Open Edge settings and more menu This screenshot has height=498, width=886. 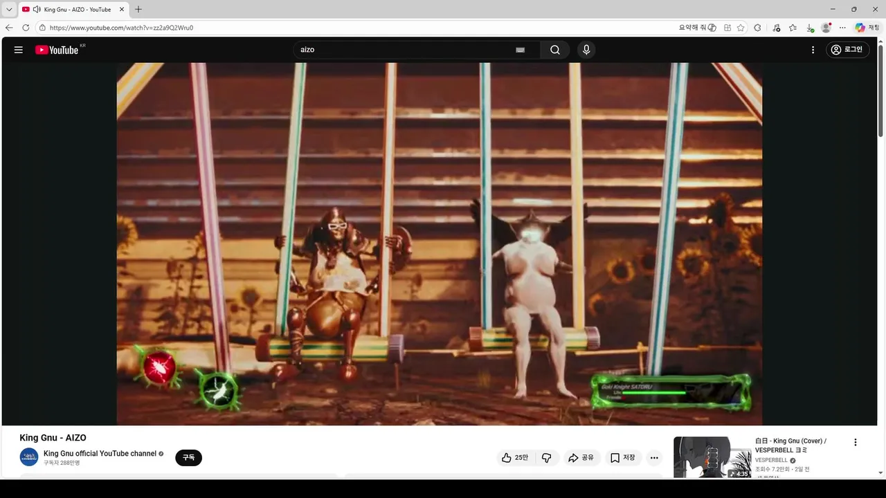(842, 28)
